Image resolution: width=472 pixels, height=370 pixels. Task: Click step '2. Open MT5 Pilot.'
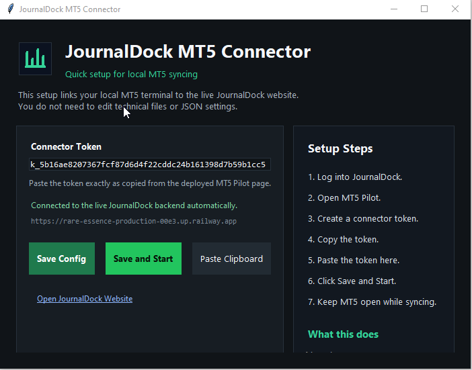pyautogui.click(x=344, y=198)
